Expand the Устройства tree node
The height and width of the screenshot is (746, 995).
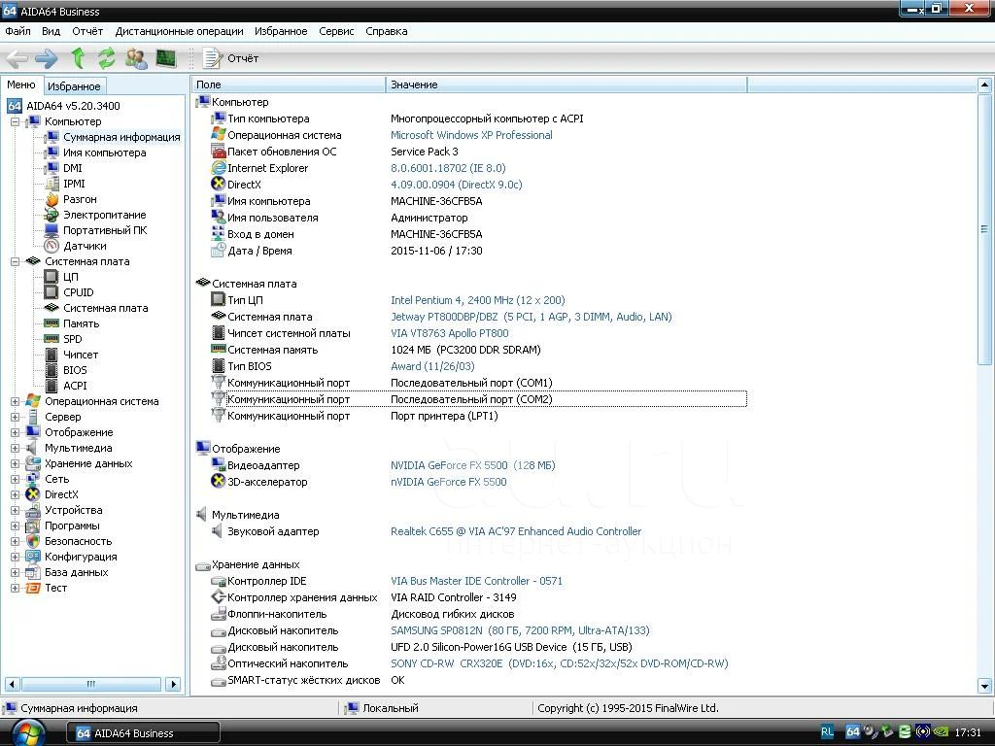coord(15,510)
